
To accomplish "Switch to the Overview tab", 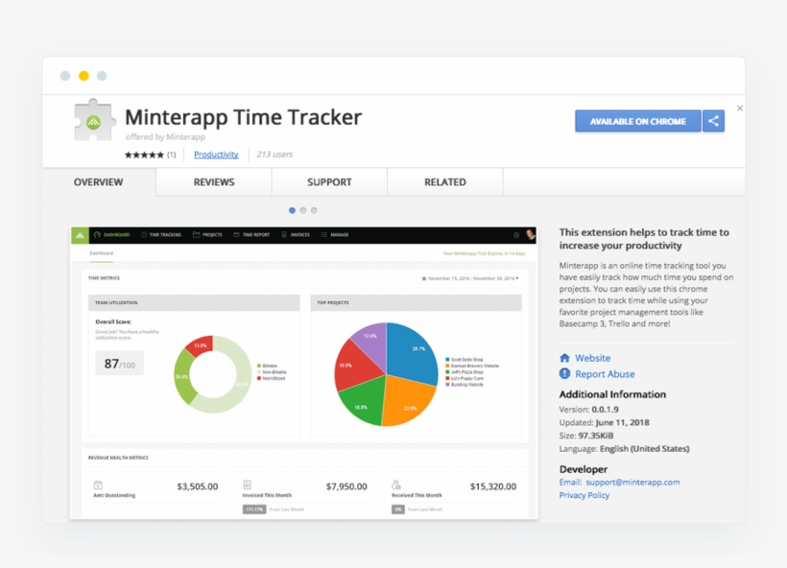I will pyautogui.click(x=99, y=182).
